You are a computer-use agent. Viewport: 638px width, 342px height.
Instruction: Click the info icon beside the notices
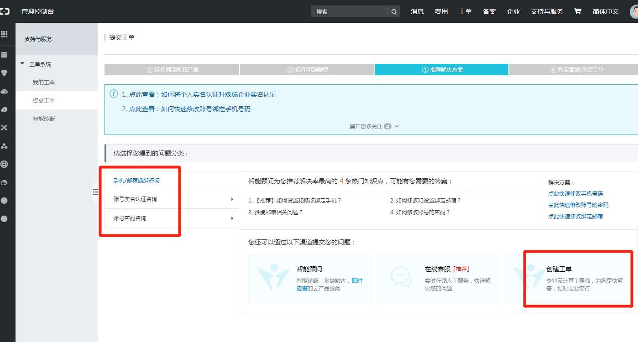click(x=113, y=93)
